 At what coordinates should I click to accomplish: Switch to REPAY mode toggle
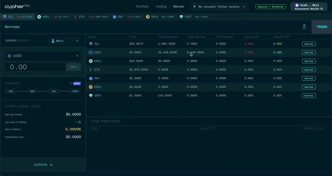pyautogui.click(x=25, y=41)
